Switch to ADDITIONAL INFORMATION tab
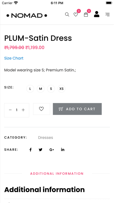114x203 pixels. pos(57,174)
